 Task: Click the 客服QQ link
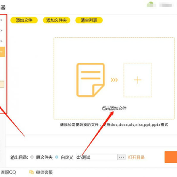(x=8, y=173)
